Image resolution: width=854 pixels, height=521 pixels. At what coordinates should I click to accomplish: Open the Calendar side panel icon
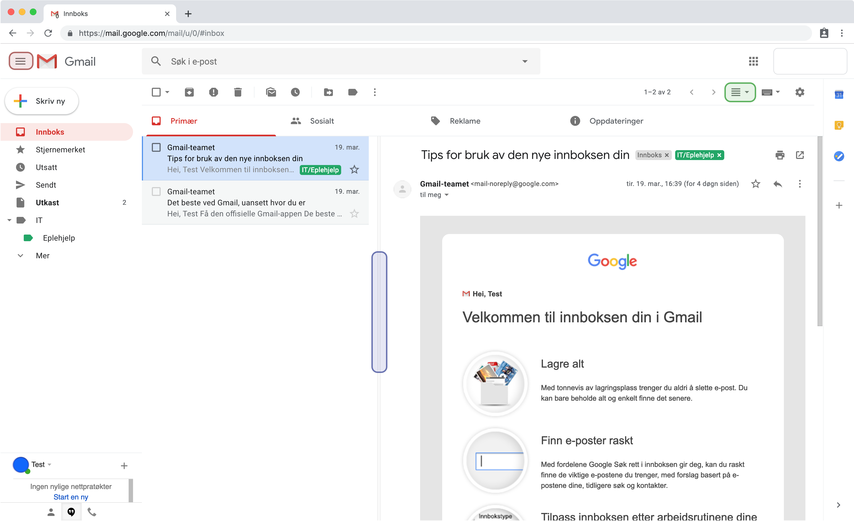click(839, 94)
